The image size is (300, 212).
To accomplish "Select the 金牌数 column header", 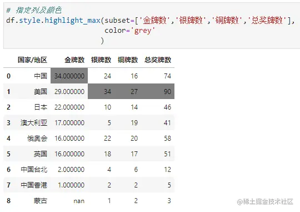I will click(x=74, y=60).
